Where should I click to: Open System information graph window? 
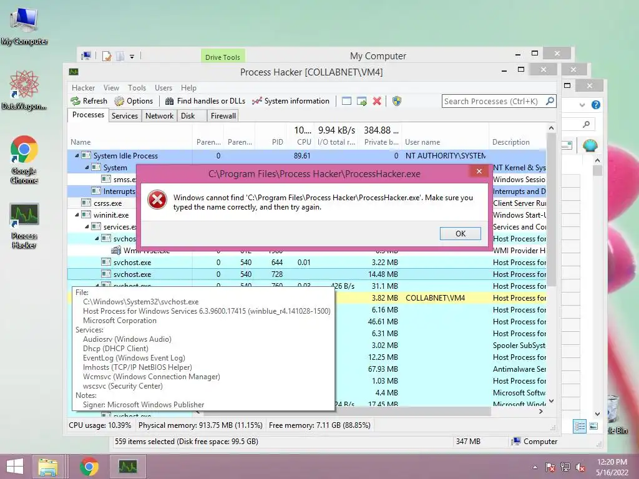pyautogui.click(x=291, y=101)
